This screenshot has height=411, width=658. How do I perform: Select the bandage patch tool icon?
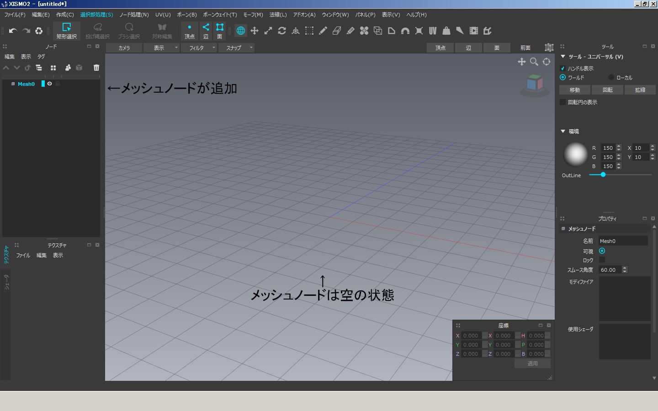(364, 31)
